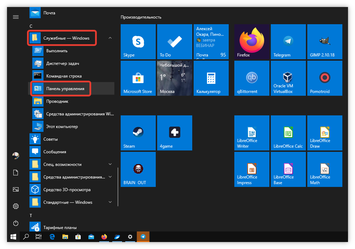Click the app list scrollbar

118,187
